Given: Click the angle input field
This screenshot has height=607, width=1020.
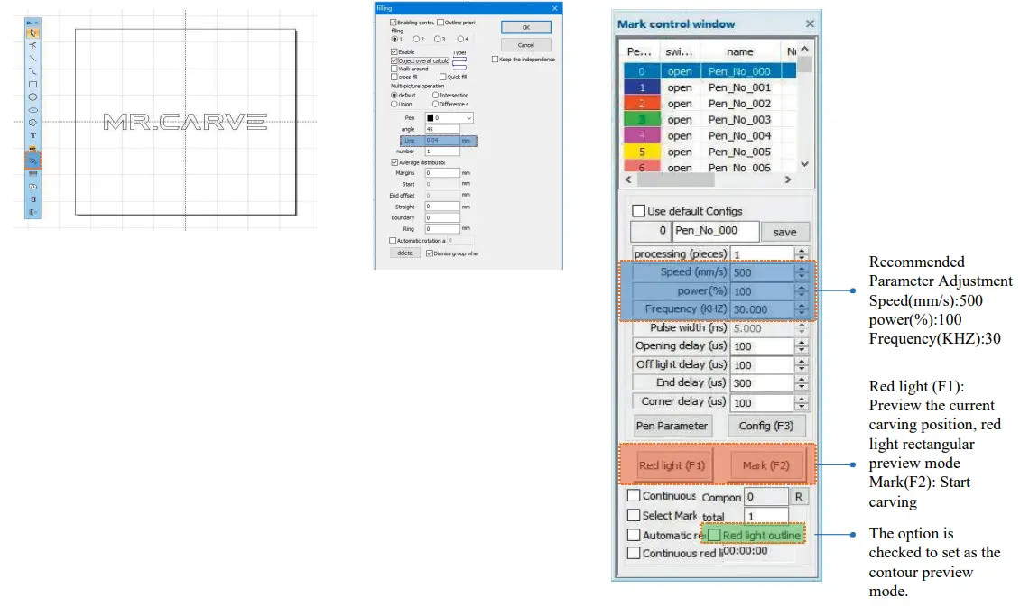Looking at the screenshot, I should pyautogui.click(x=442, y=129).
